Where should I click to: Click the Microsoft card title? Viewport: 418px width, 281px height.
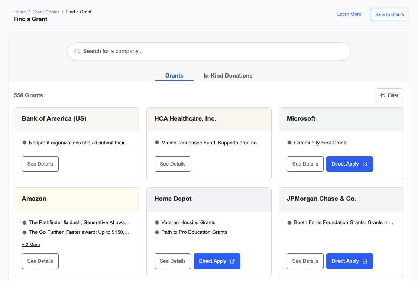[301, 118]
